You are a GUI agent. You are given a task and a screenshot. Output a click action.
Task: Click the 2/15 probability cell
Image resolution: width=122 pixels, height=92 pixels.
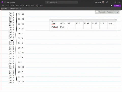(63, 27)
